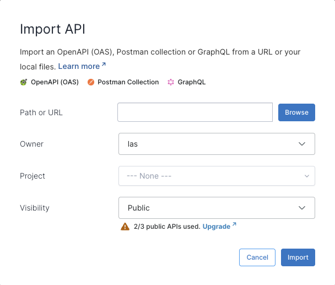Click the public API limit warning triangle
This screenshot has height=285, width=335.
125,227
